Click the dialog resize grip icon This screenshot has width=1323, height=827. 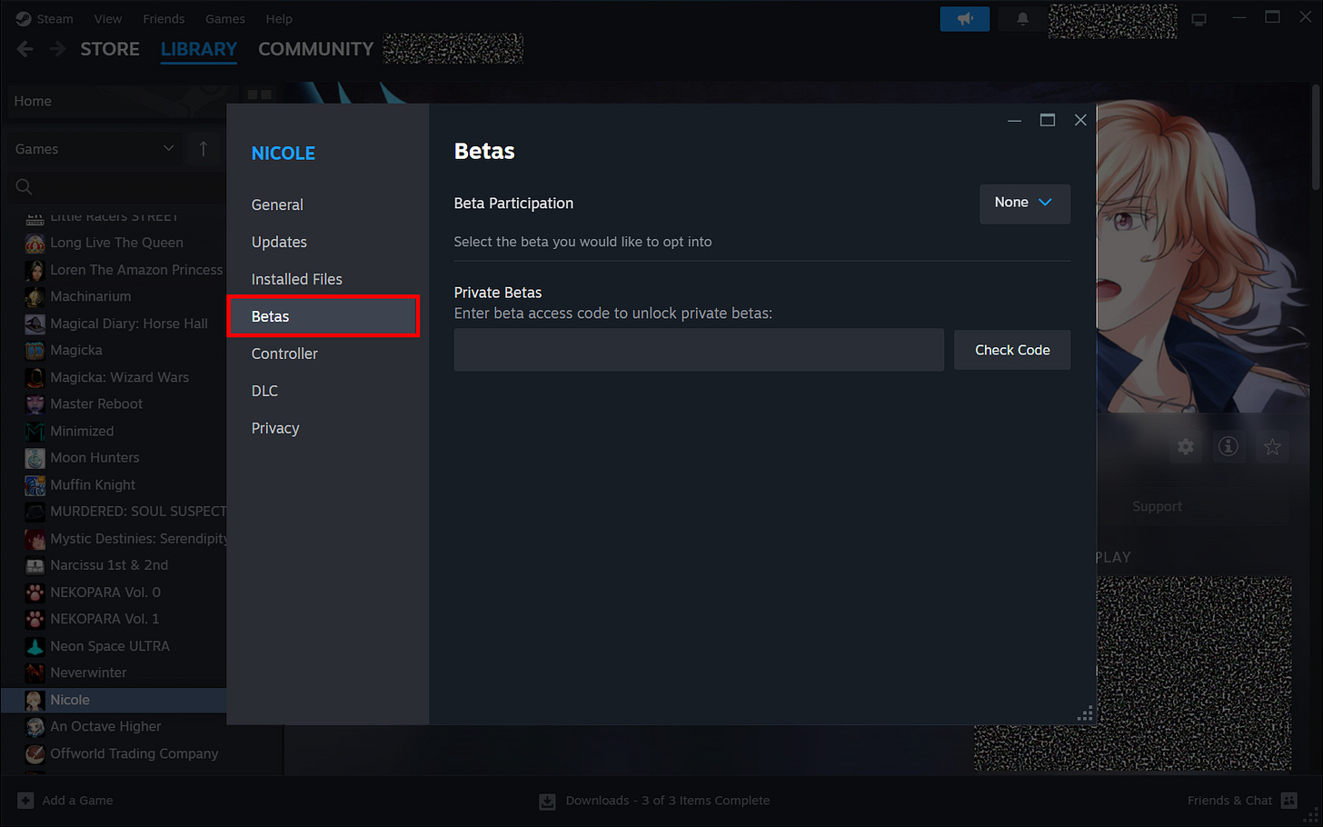(x=1085, y=713)
